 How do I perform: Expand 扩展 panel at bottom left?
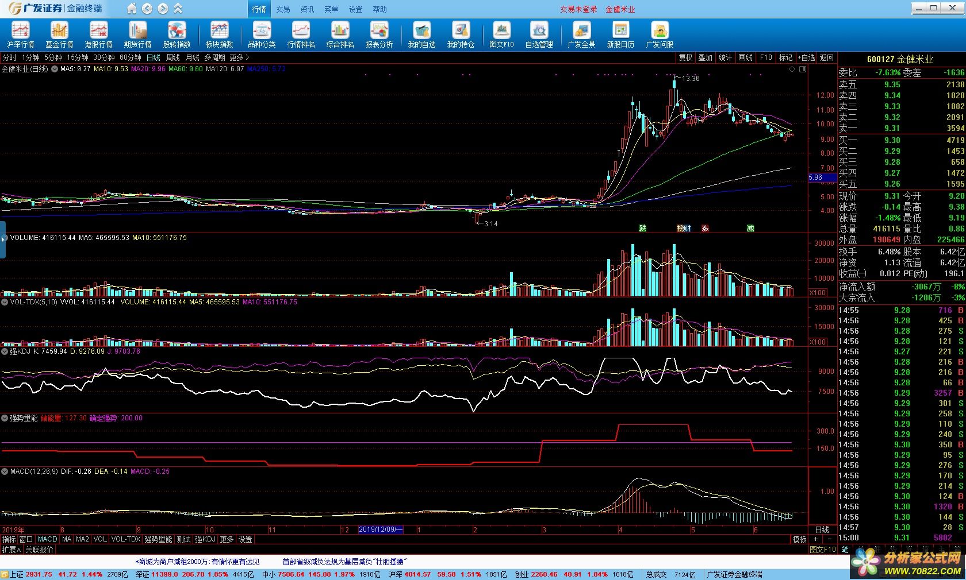pyautogui.click(x=11, y=550)
